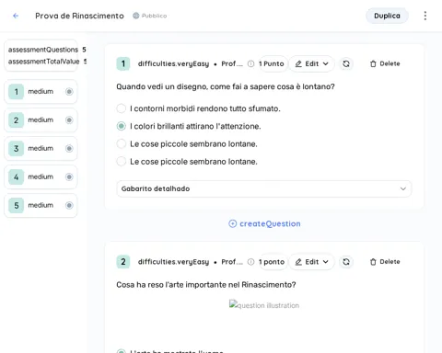
Task: Click question text 'Cosa ha reso l'arte importante'
Action: coord(206,285)
